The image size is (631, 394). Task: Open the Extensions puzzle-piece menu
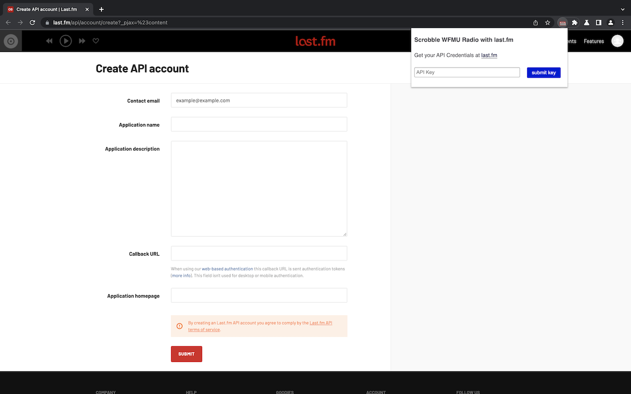[574, 23]
